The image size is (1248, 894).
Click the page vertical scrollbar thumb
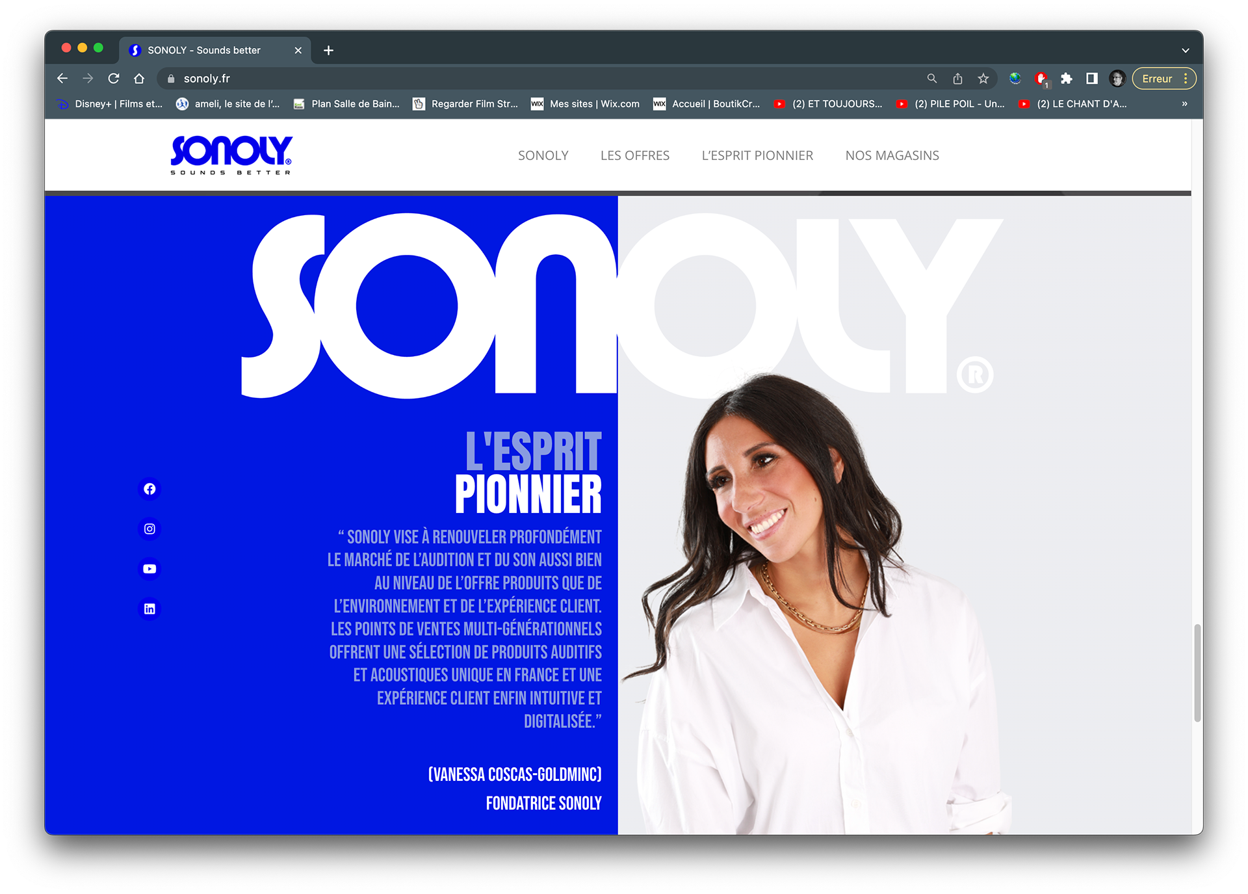click(1197, 673)
